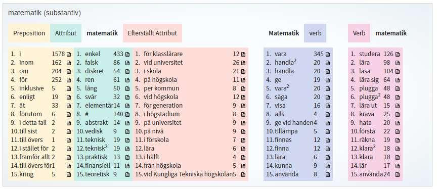The height and width of the screenshot is (189, 437).
Task: Click the Efterställt Attribut header
Action: click(152, 33)
